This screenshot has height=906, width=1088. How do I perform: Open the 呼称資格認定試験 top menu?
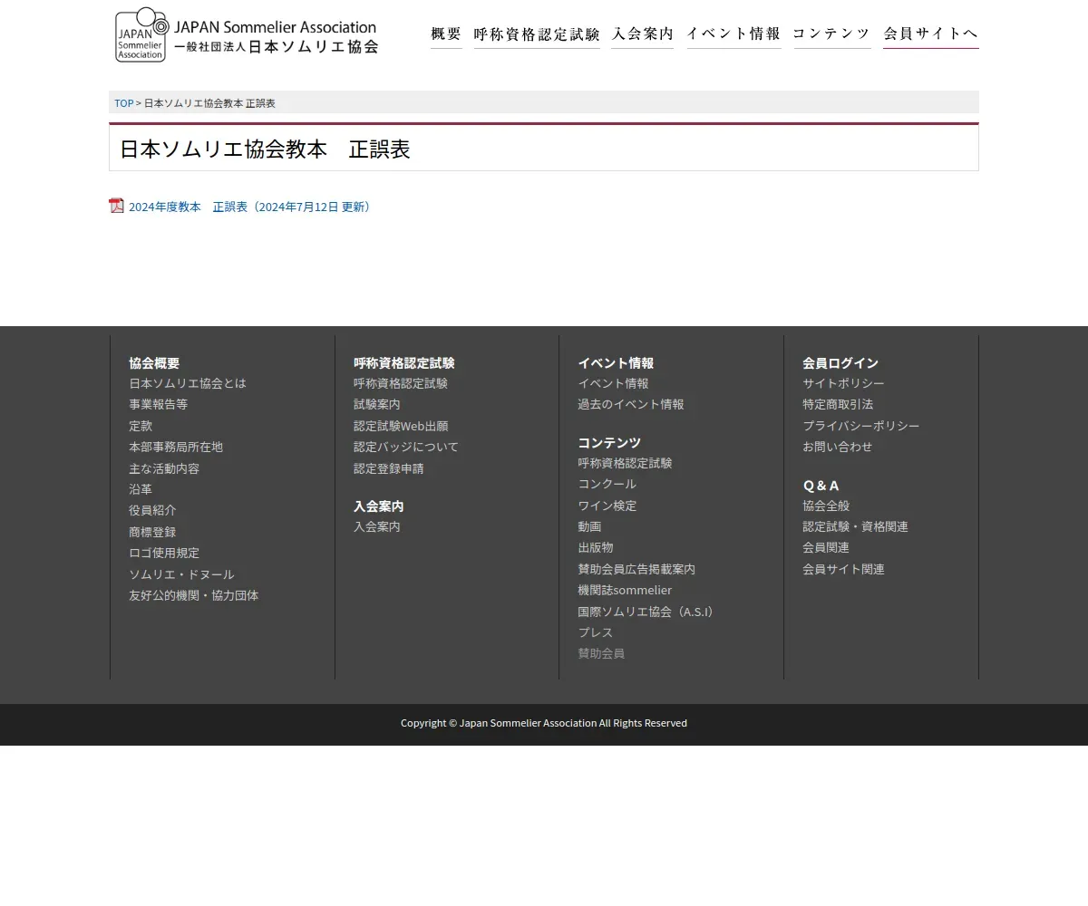pos(537,34)
